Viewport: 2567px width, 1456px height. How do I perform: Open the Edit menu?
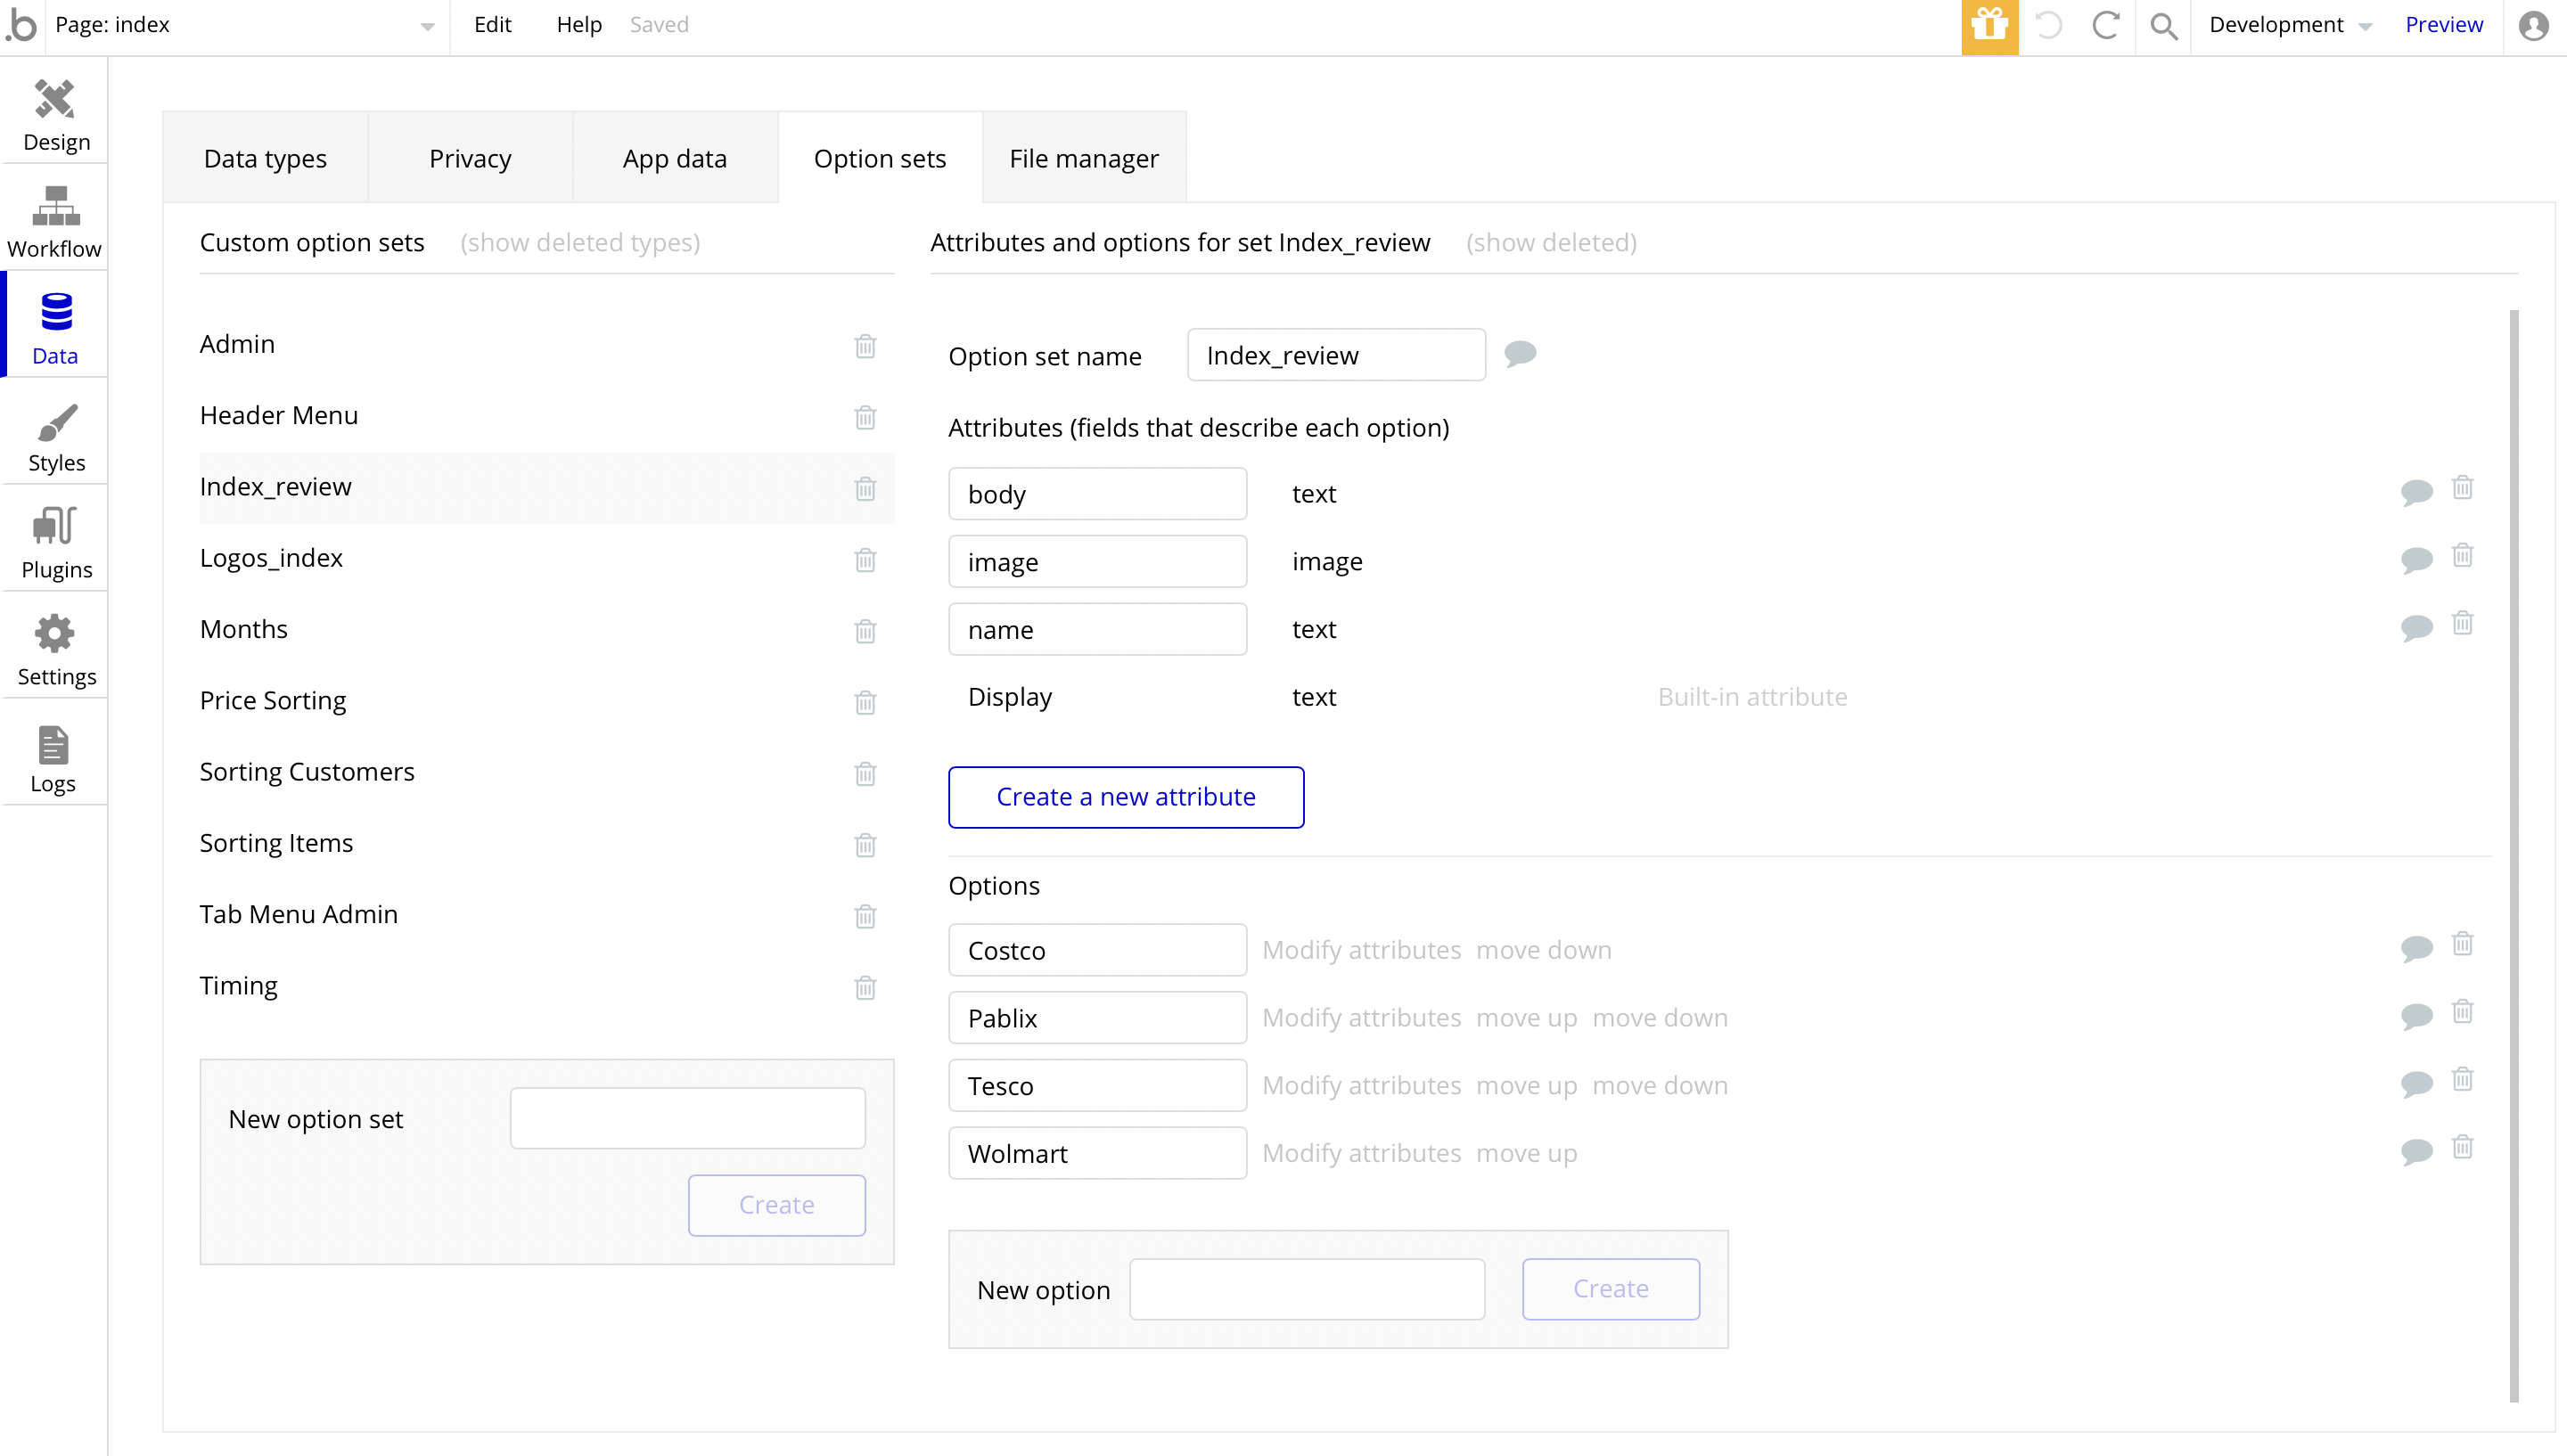click(492, 25)
